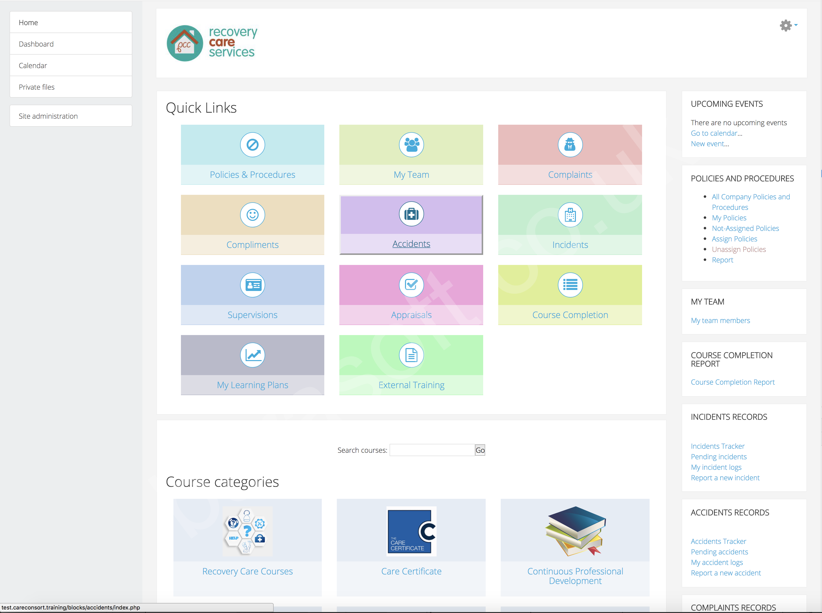Open Continuous Professional Development books image
The width and height of the screenshot is (822, 613).
(575, 531)
